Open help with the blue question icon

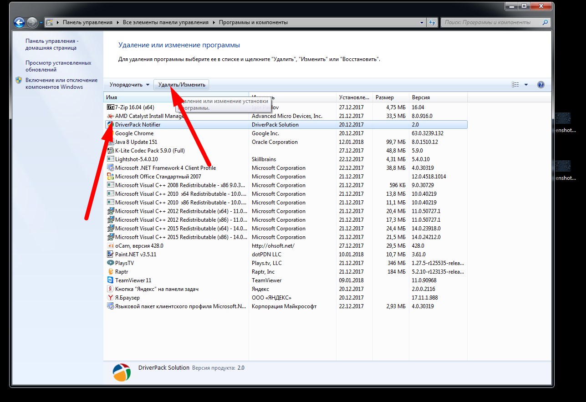coord(540,85)
